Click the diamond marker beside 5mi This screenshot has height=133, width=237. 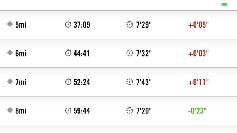10,24
